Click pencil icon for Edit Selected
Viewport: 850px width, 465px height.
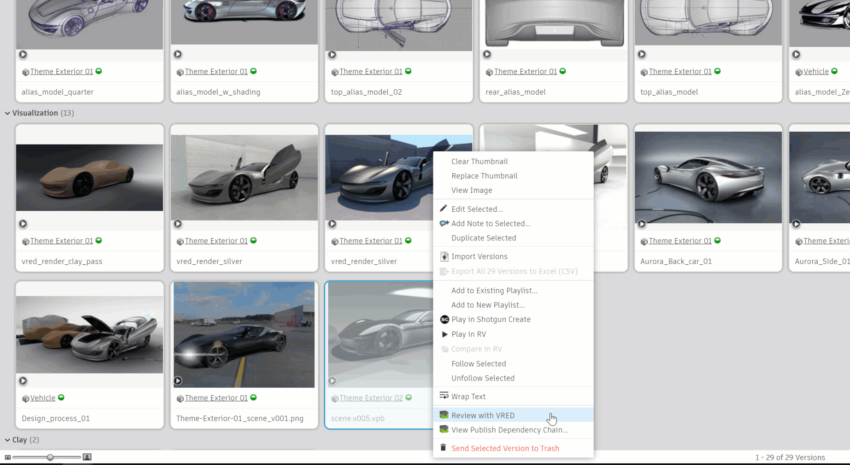pyautogui.click(x=444, y=208)
